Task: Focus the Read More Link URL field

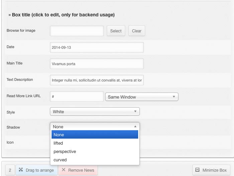Action: tap(77, 97)
